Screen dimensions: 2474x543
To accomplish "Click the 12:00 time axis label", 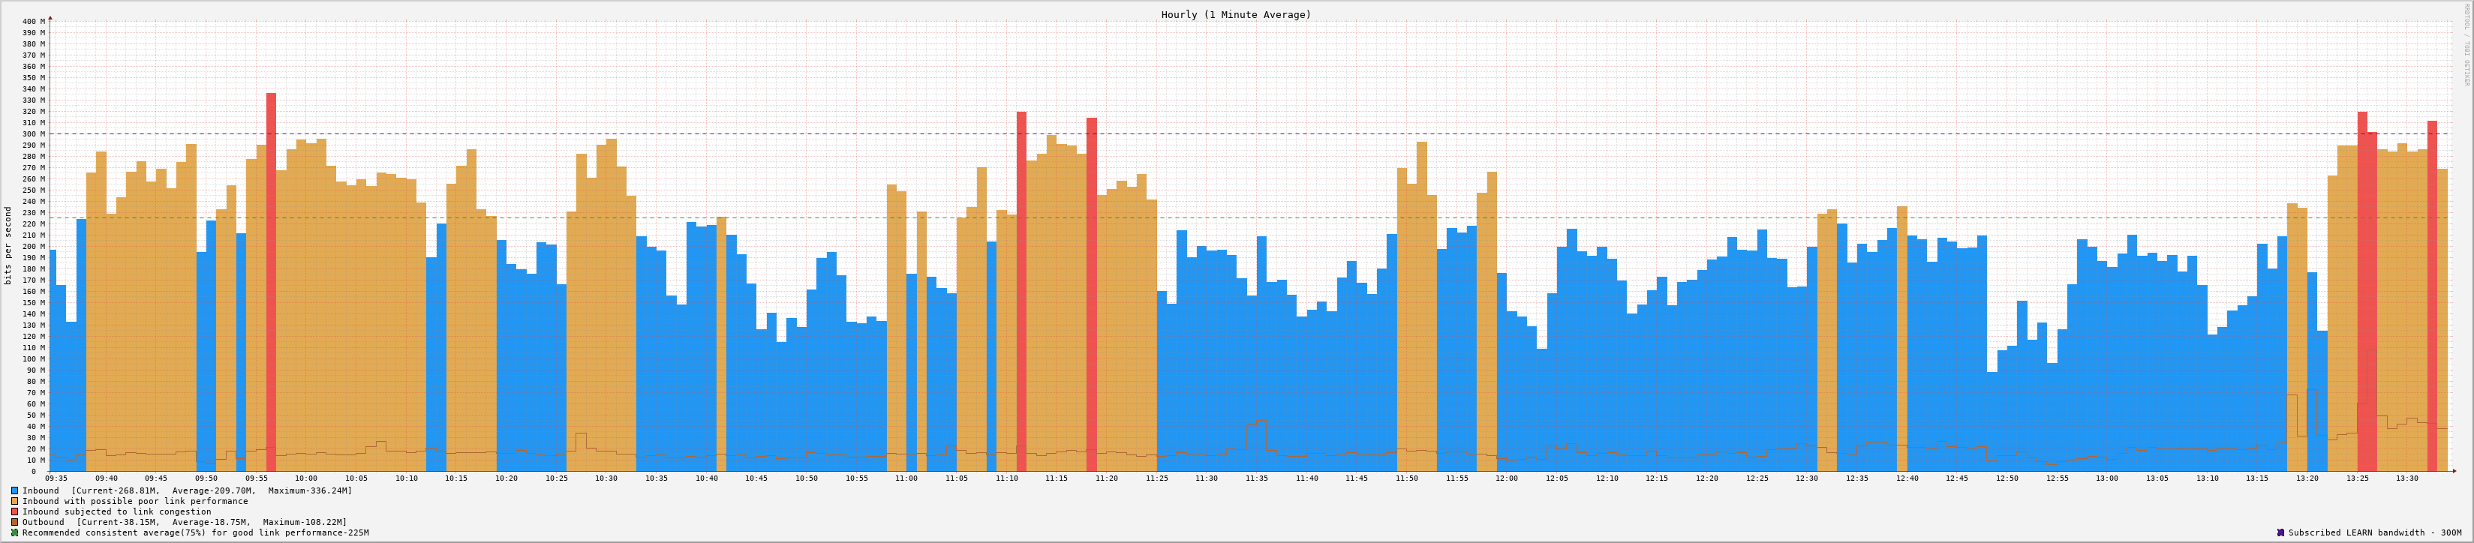I will (1507, 478).
